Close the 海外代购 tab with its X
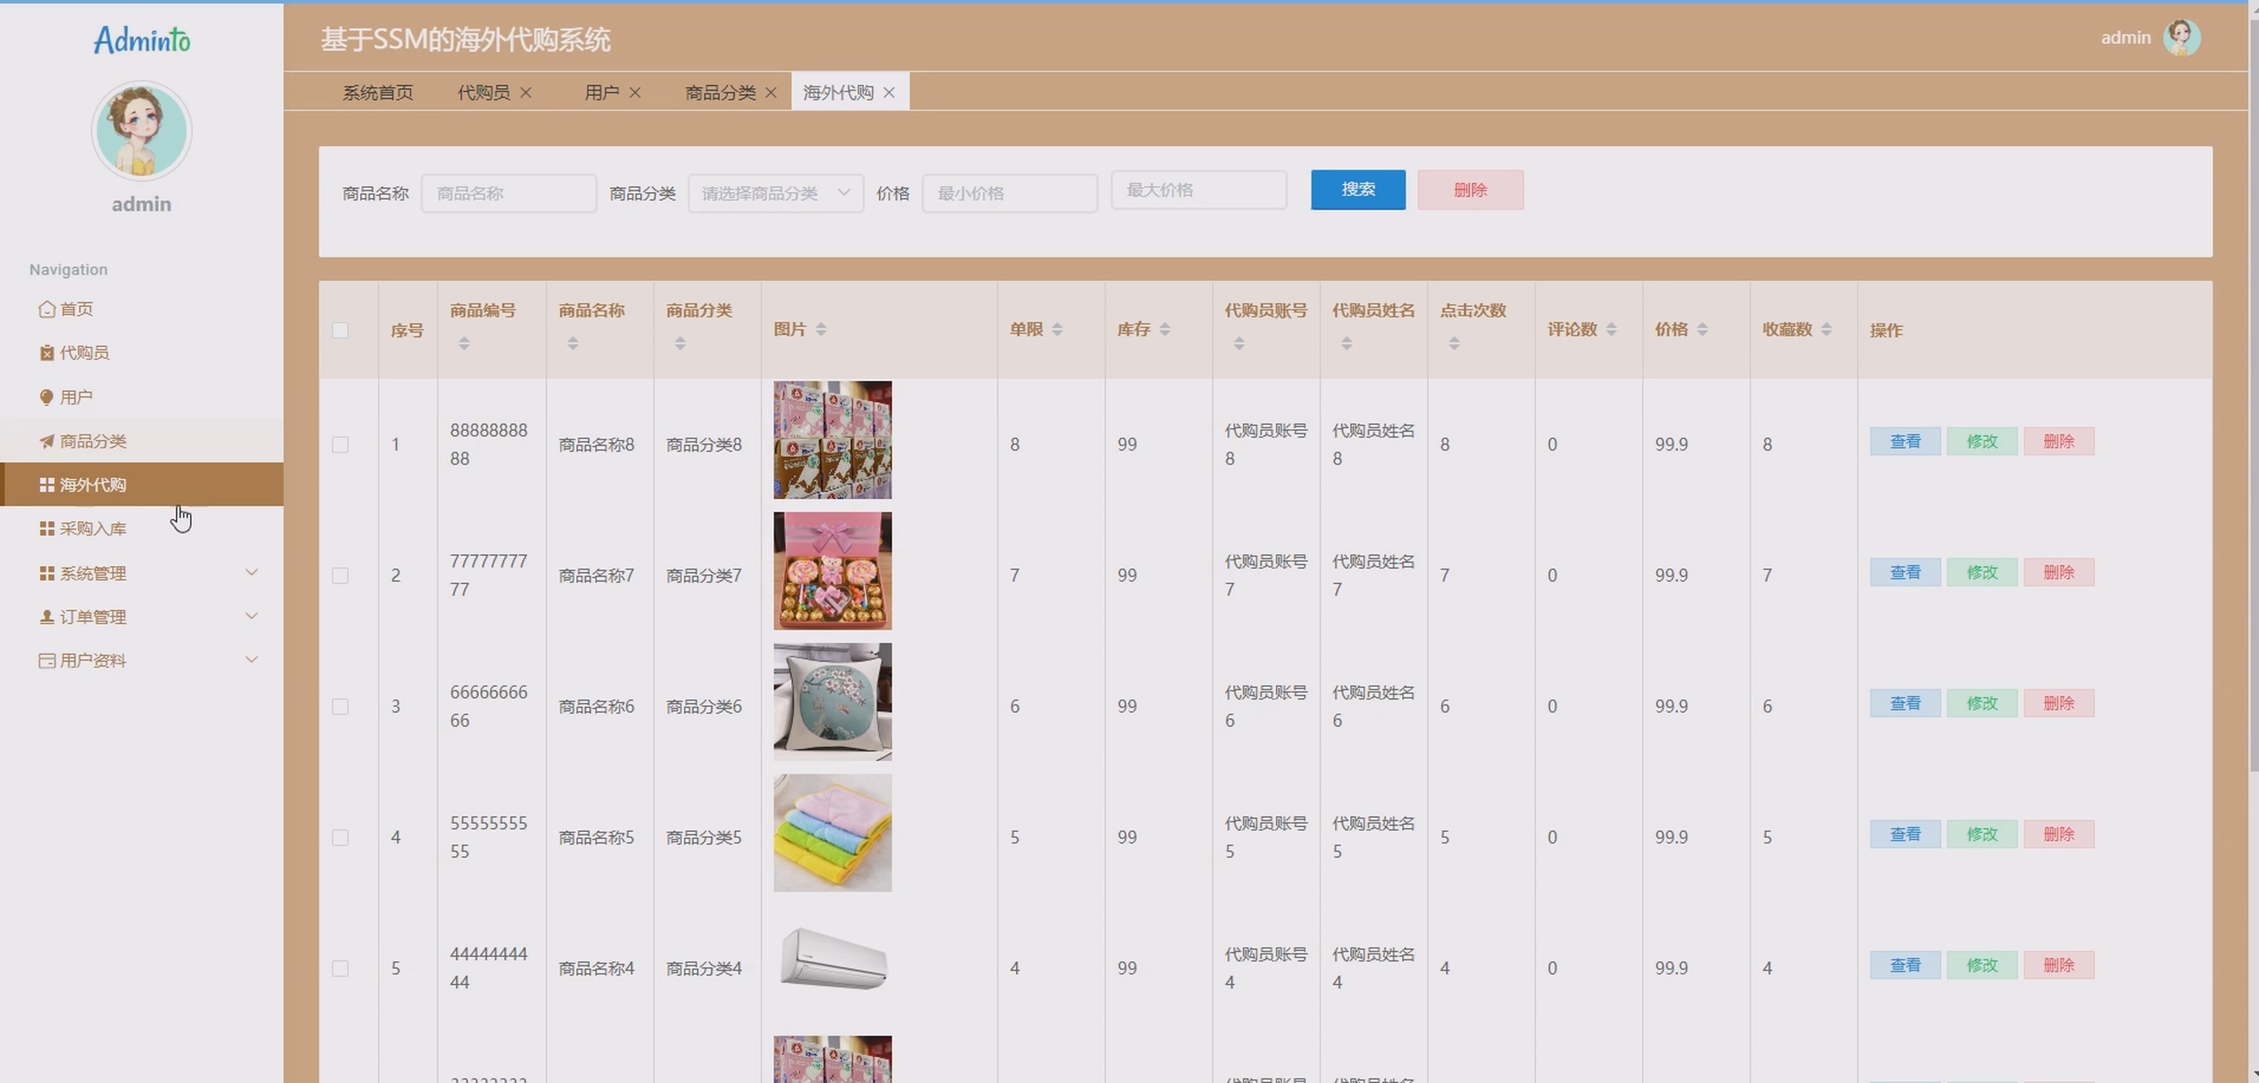 pos(888,92)
